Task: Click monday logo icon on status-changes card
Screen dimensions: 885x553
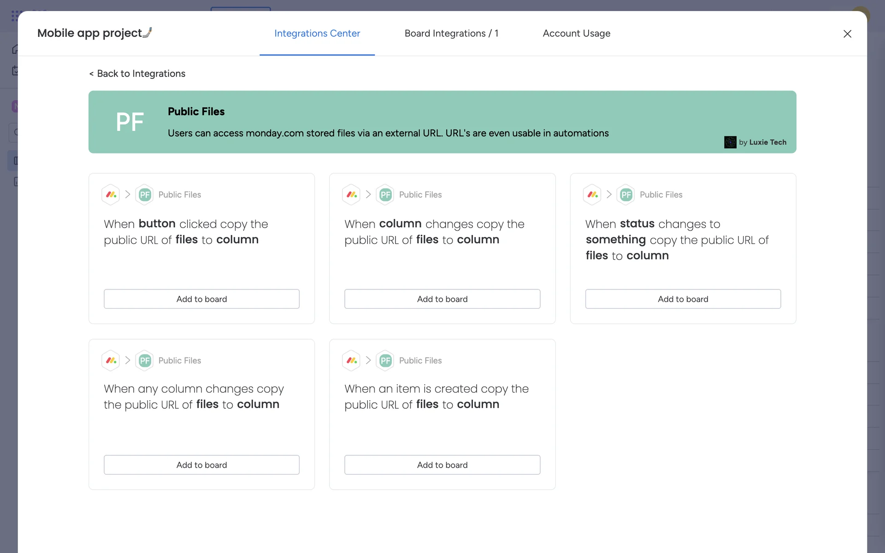Action: (x=592, y=194)
